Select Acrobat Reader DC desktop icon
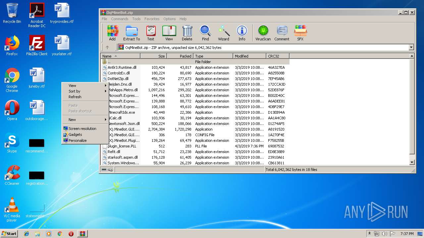This screenshot has width=424, height=238. point(37,15)
